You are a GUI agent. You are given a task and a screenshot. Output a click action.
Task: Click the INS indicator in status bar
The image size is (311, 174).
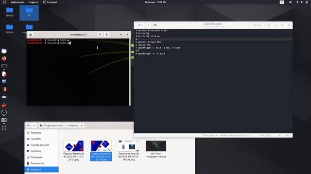[287, 135]
